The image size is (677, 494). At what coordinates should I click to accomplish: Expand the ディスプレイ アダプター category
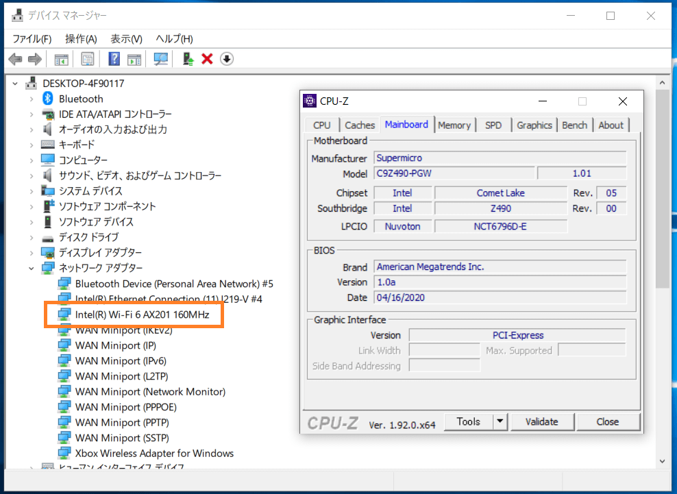click(31, 253)
